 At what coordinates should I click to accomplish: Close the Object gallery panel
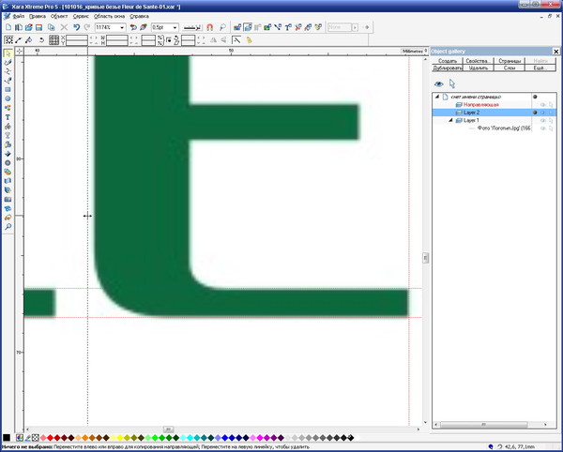click(555, 52)
